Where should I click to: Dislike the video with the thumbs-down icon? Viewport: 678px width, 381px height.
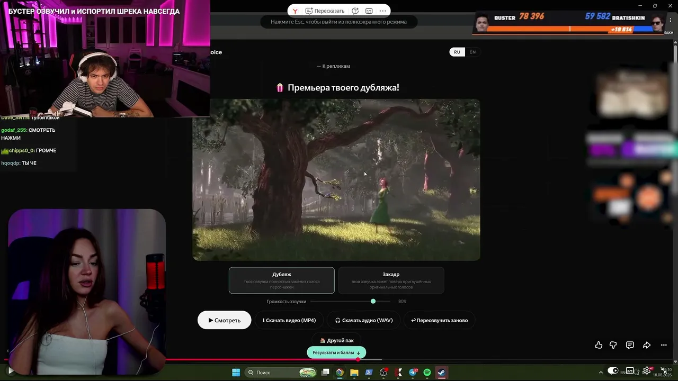point(613,345)
